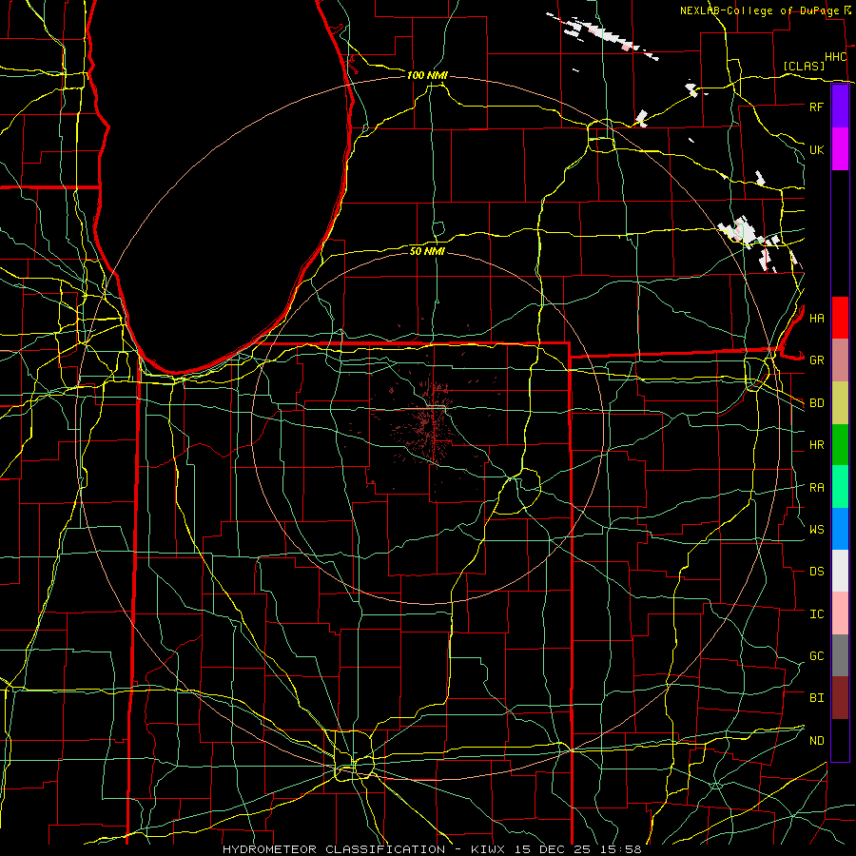Screen dimensions: 856x856
Task: Click the RF legend label
Action: pyautogui.click(x=816, y=107)
